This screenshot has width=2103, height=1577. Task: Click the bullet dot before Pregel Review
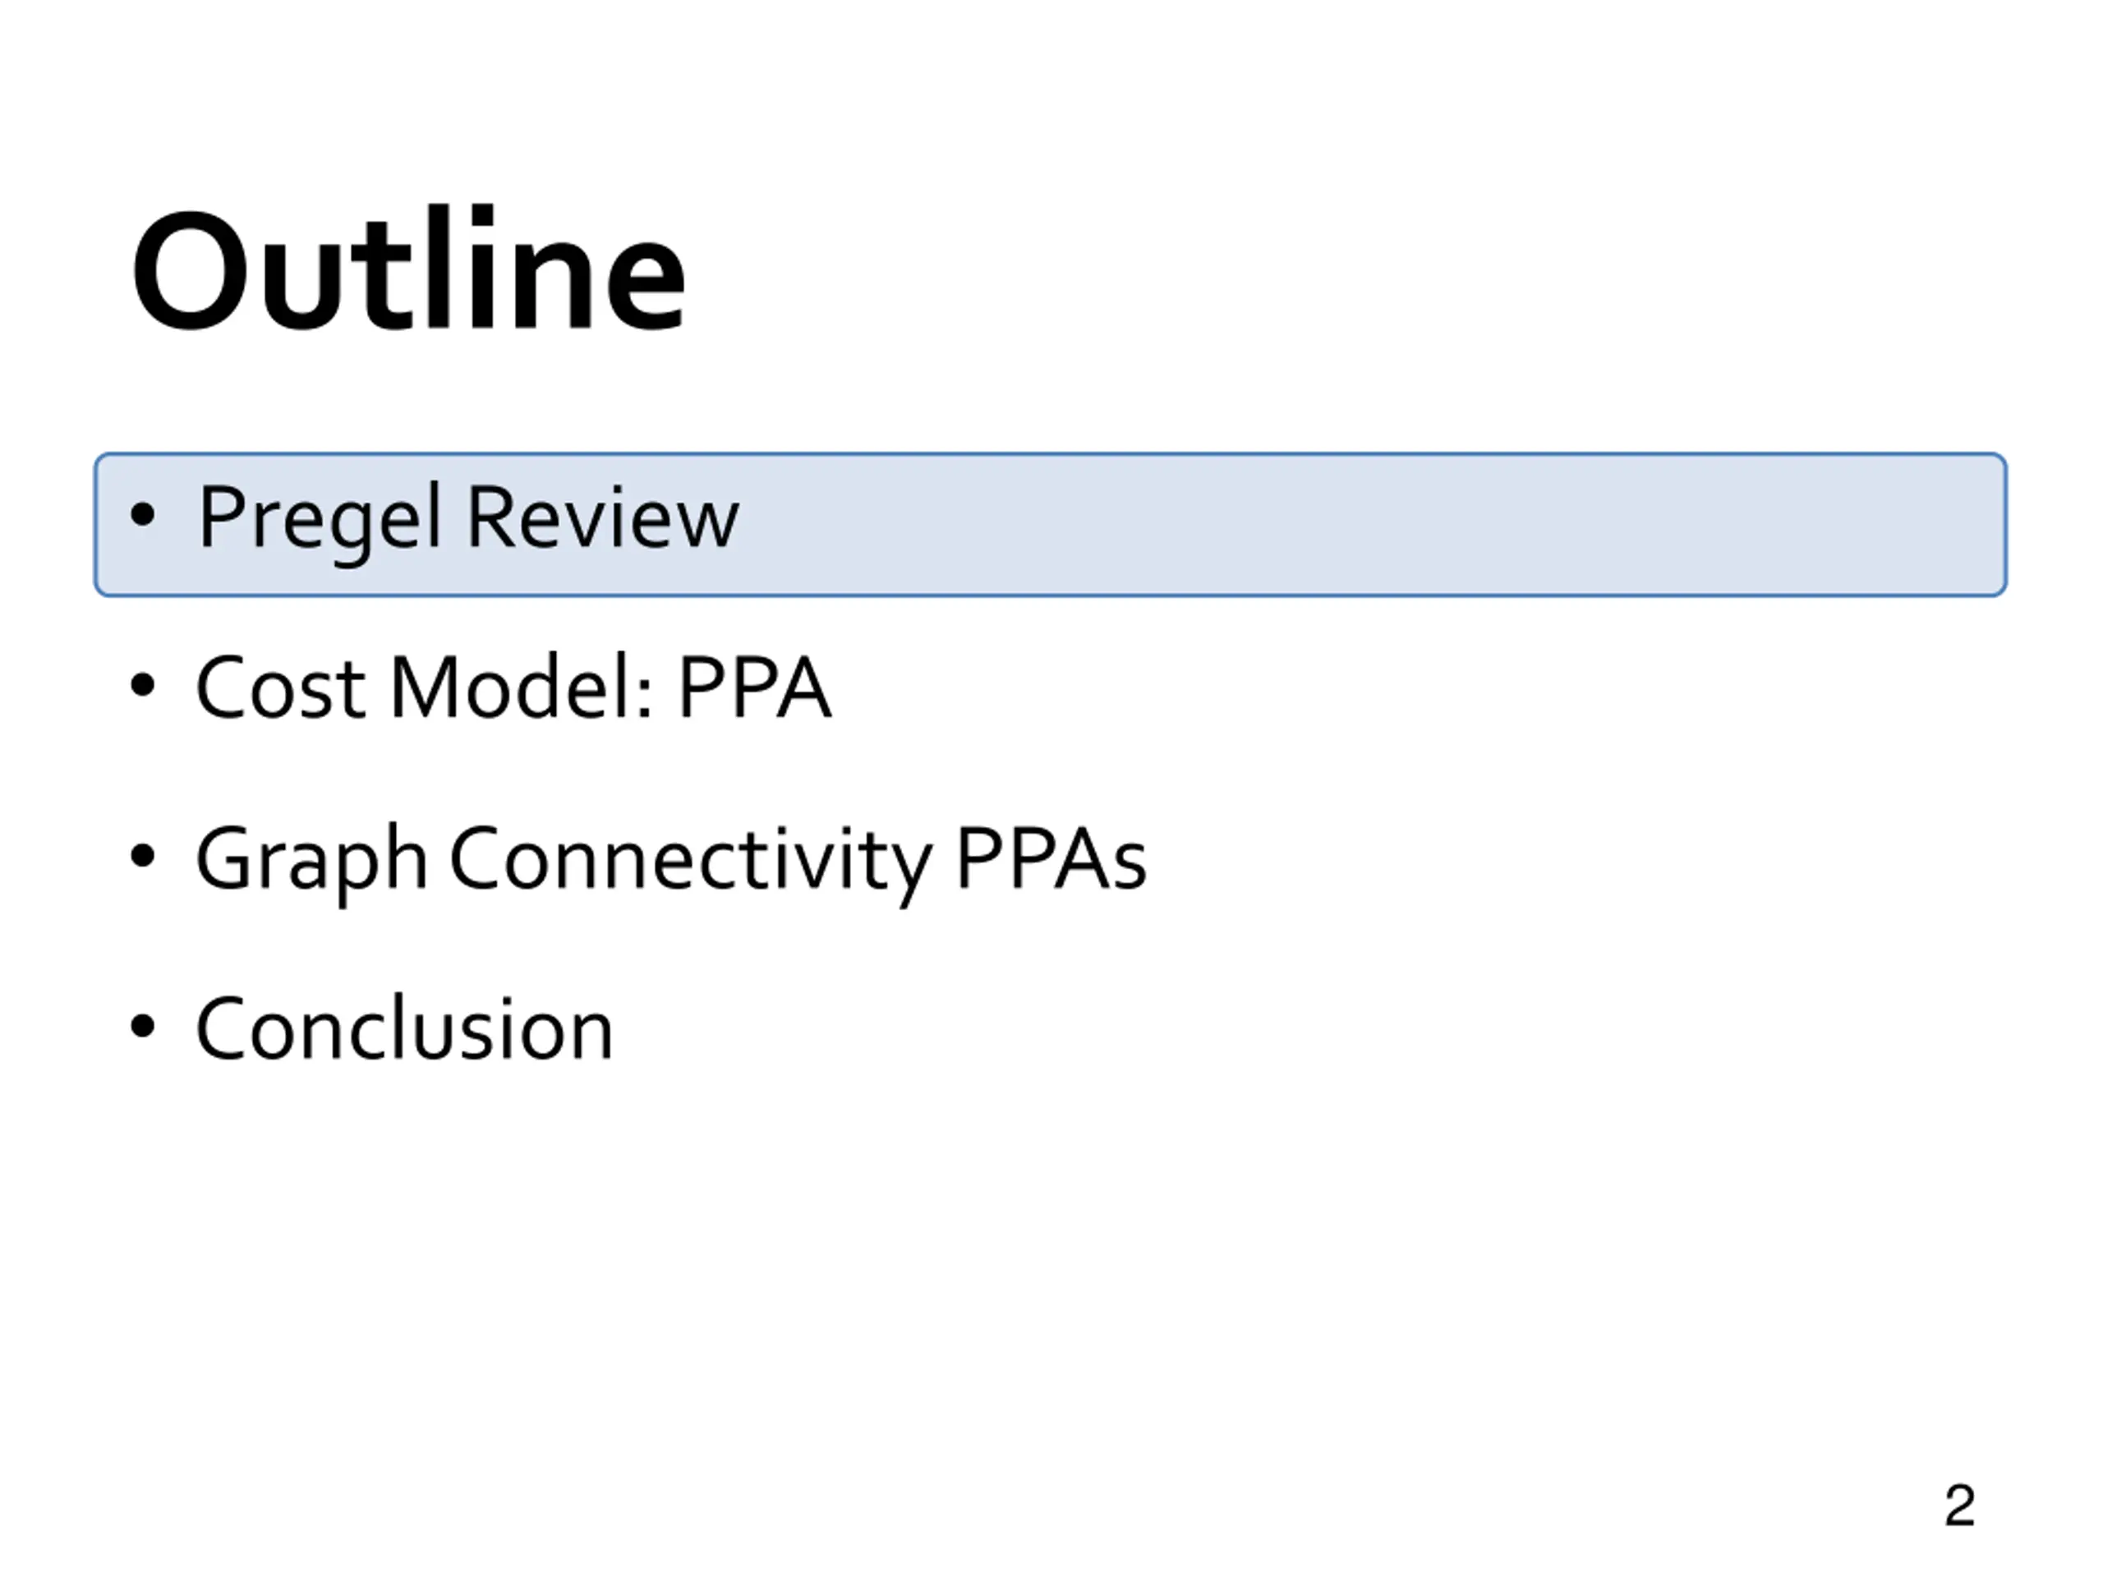pos(143,515)
